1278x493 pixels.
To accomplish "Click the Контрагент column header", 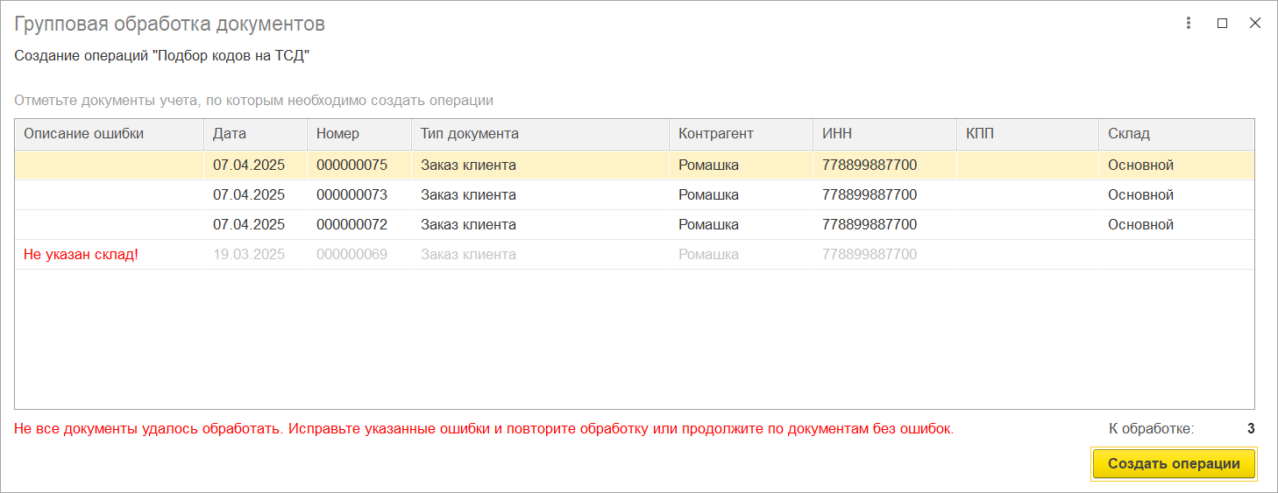I will click(x=741, y=134).
